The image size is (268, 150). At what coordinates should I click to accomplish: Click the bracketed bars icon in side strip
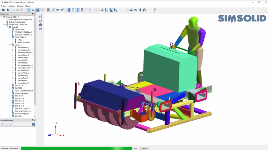tap(40, 29)
